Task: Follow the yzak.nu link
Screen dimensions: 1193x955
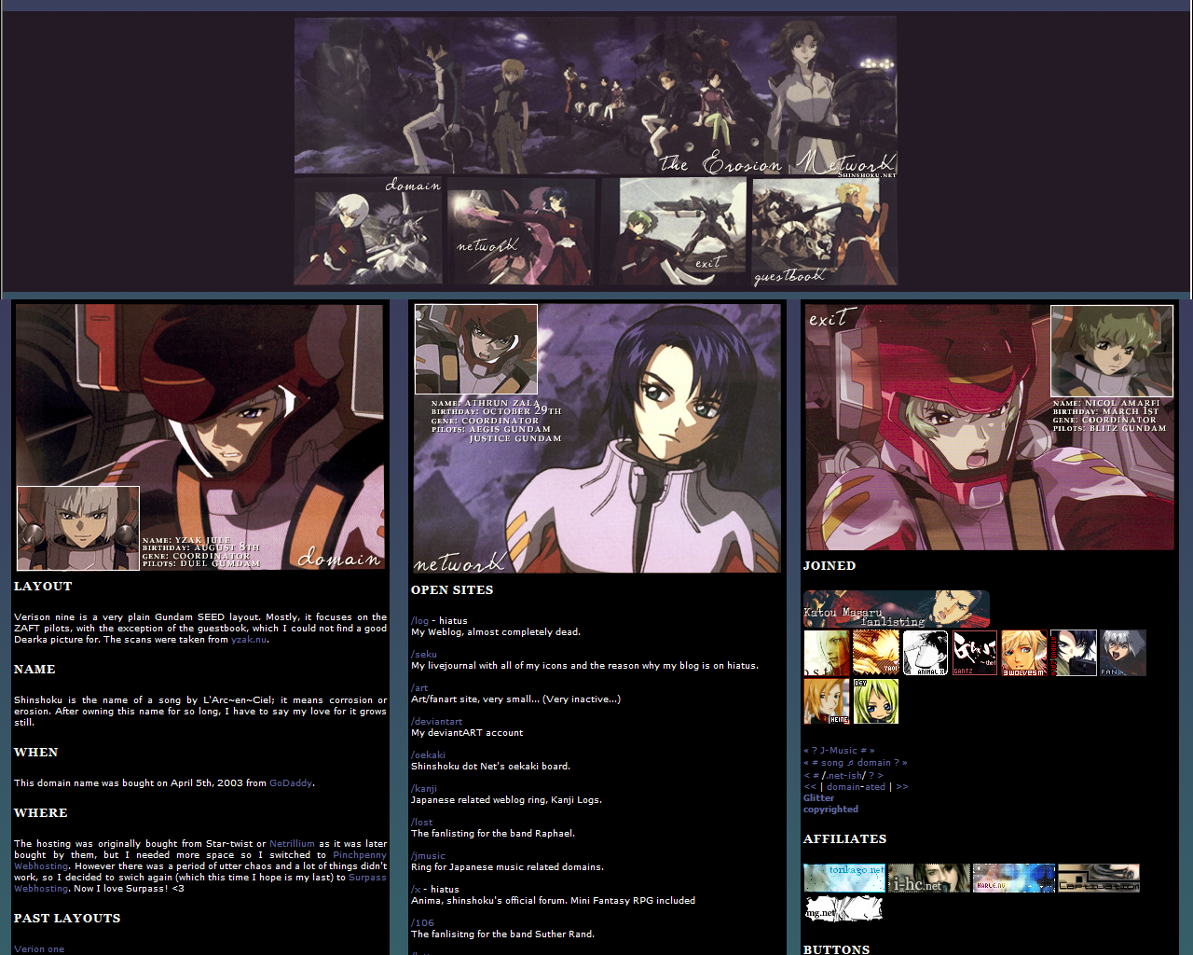Action: (x=249, y=640)
